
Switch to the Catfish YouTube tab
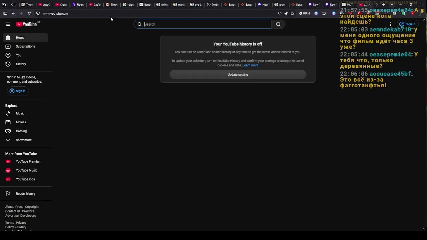coord(95,5)
